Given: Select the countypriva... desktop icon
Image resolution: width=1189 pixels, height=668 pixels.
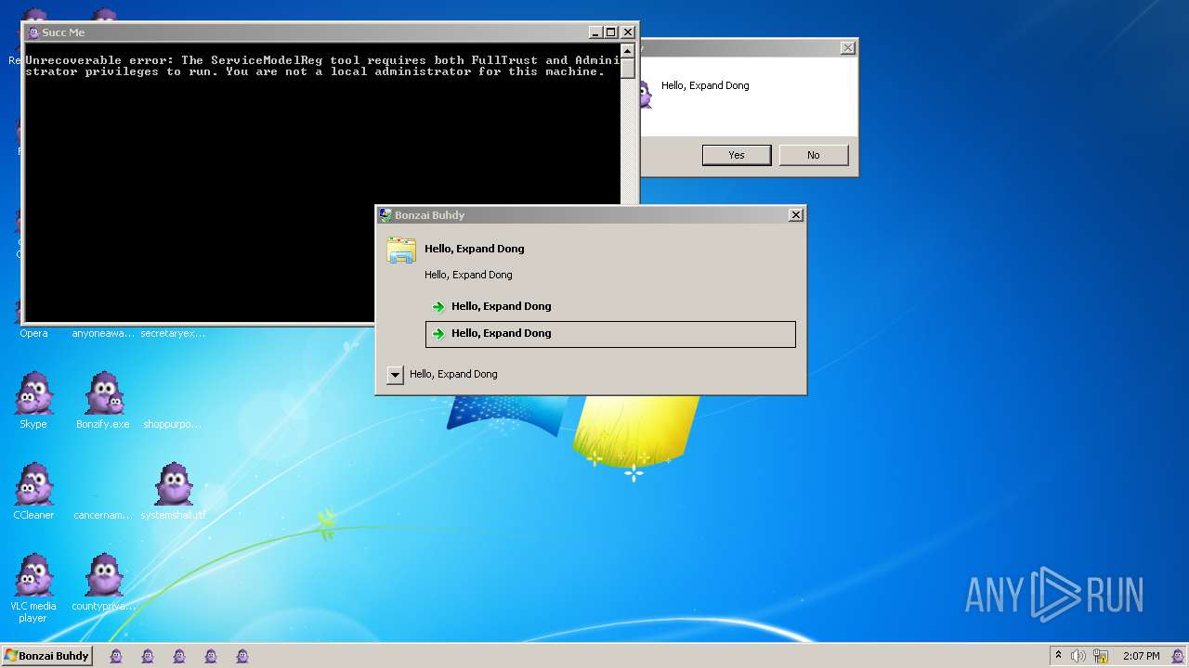Looking at the screenshot, I should [103, 582].
